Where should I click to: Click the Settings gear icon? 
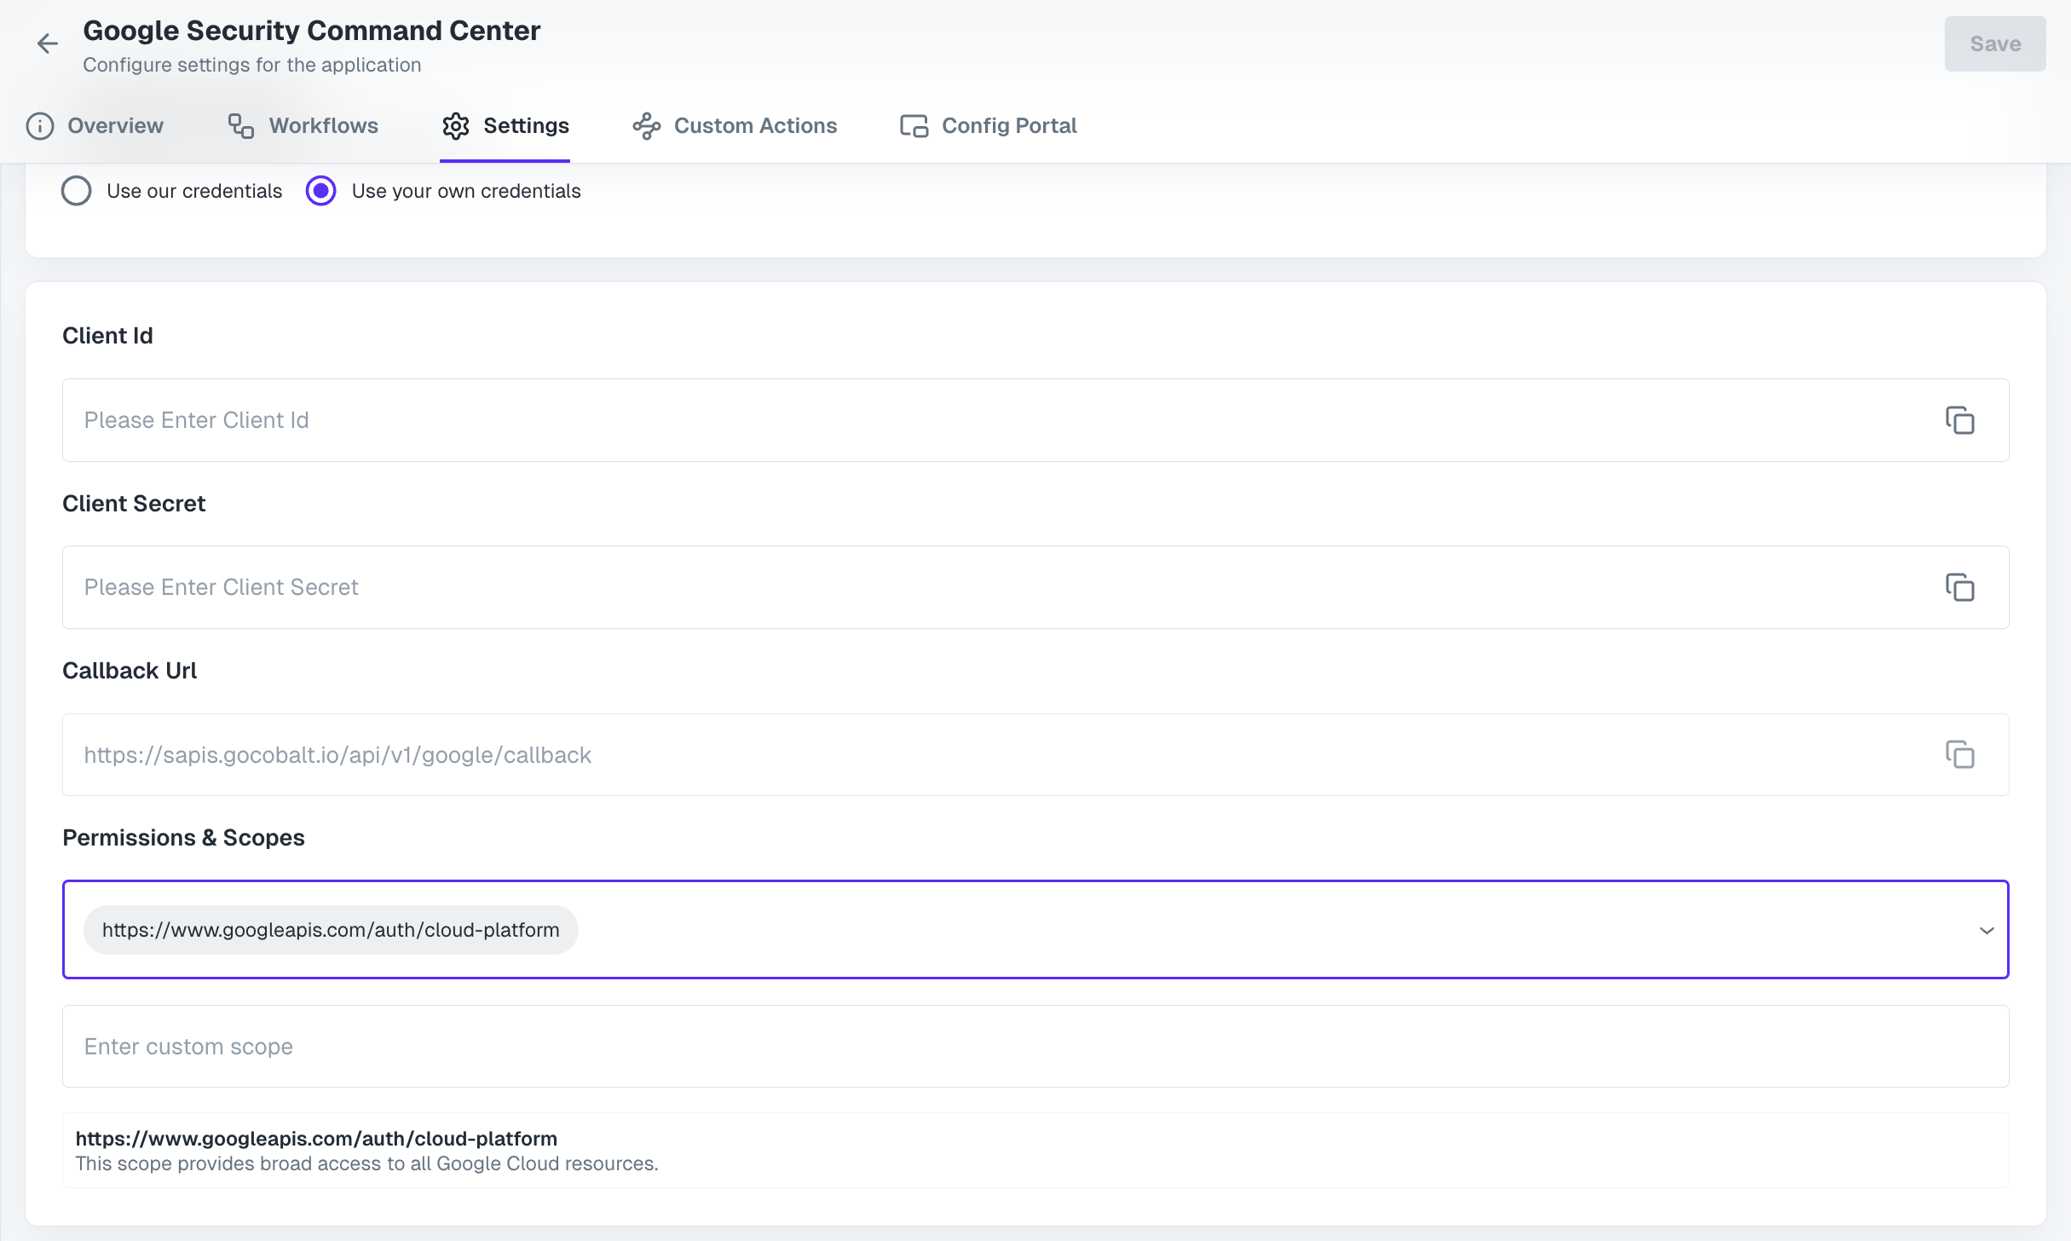point(456,125)
